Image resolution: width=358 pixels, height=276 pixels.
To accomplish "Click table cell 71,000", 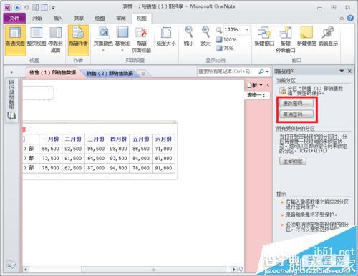I will click(x=163, y=149).
